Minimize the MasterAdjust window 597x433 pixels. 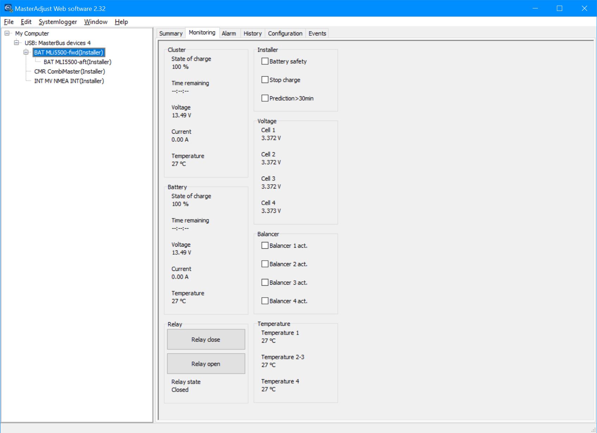[535, 8]
